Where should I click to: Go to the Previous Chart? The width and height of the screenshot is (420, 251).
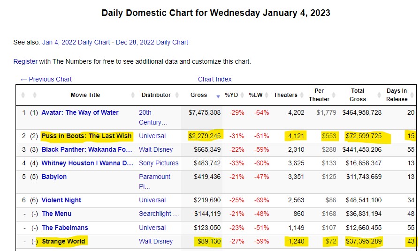click(46, 79)
